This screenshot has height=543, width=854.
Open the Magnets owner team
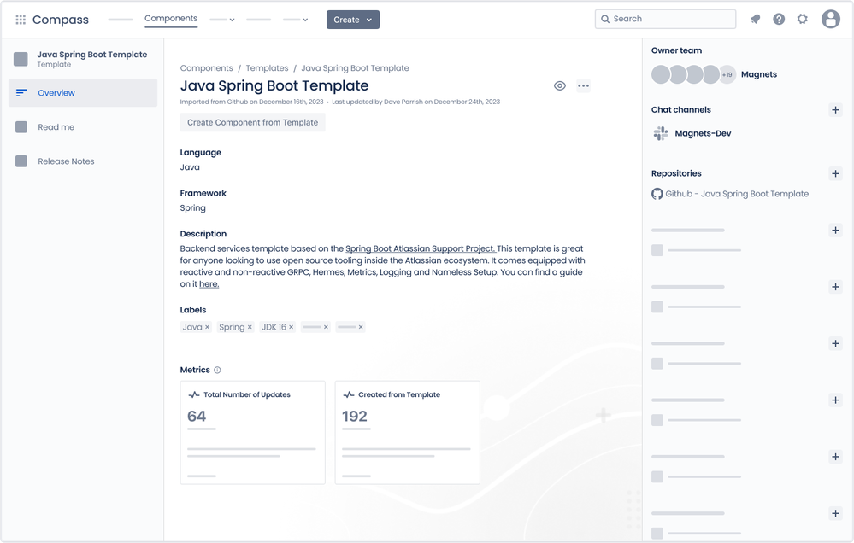click(x=759, y=74)
